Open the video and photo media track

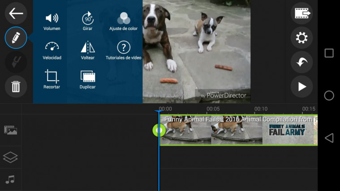[x=10, y=130]
